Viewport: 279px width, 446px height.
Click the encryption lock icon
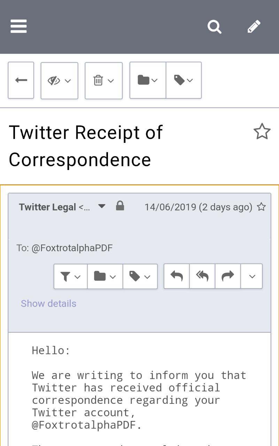click(x=120, y=206)
